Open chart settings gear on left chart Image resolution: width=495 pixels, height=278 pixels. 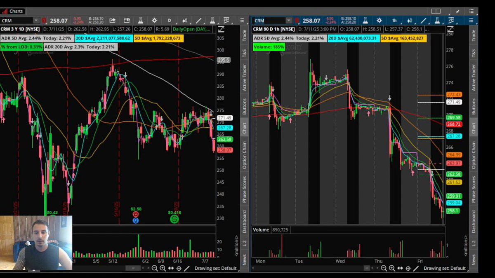point(154,21)
